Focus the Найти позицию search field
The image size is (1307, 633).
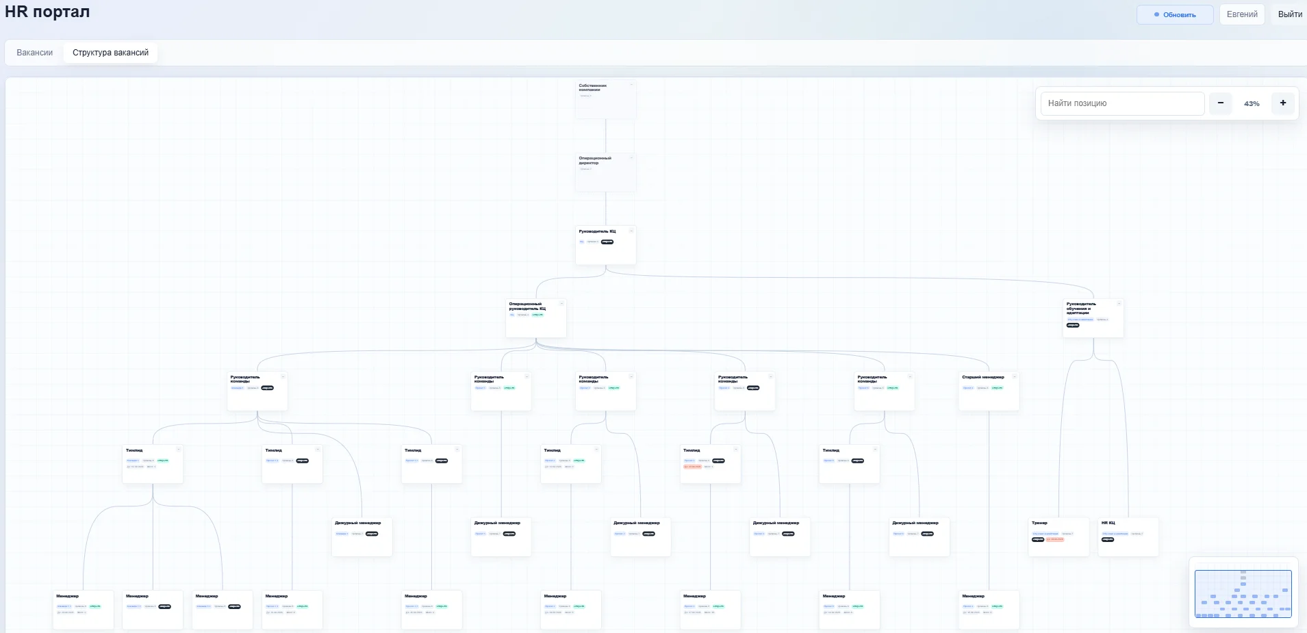[x=1122, y=103]
